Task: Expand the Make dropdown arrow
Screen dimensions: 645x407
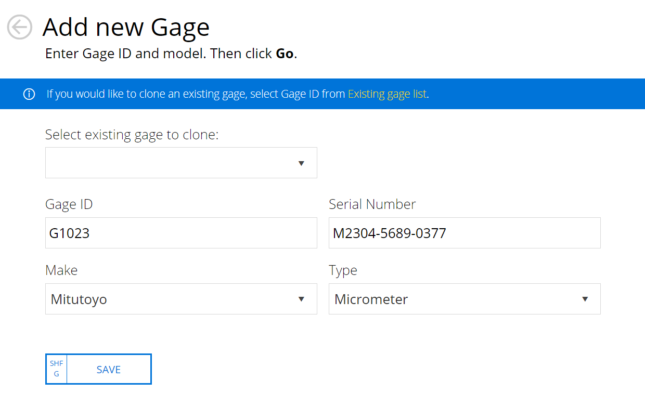Action: 301,299
